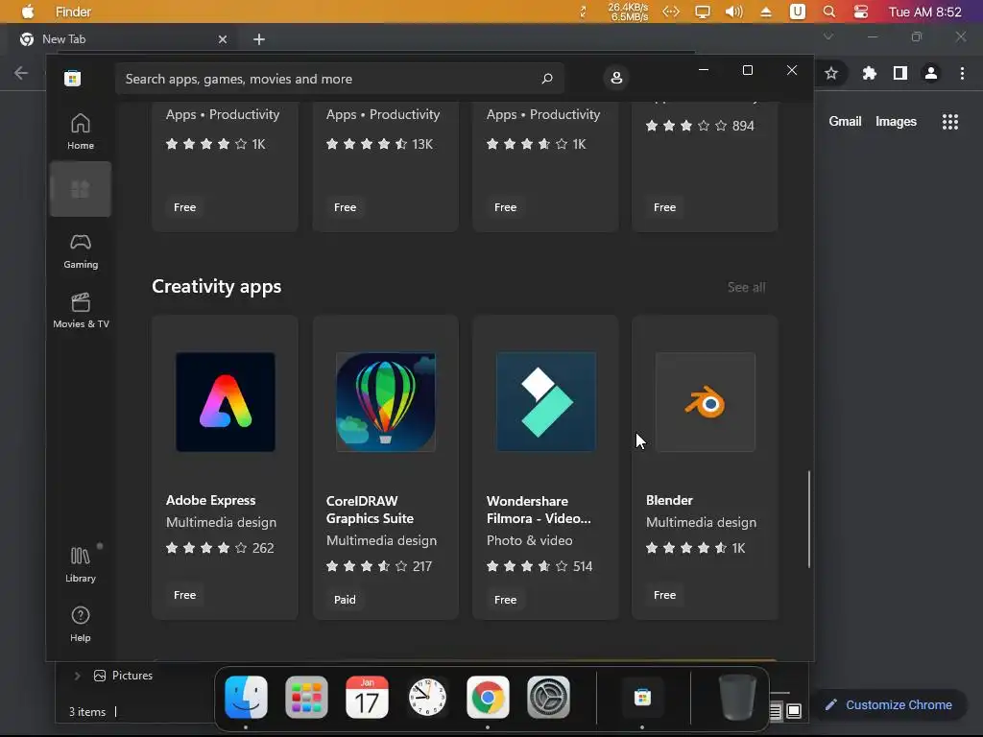Open Chrome from the Dock
This screenshot has height=737, width=983.
click(x=488, y=697)
